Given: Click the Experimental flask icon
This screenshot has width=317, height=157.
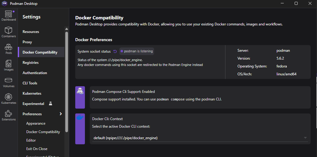Looking at the screenshot, I should coord(50,104).
